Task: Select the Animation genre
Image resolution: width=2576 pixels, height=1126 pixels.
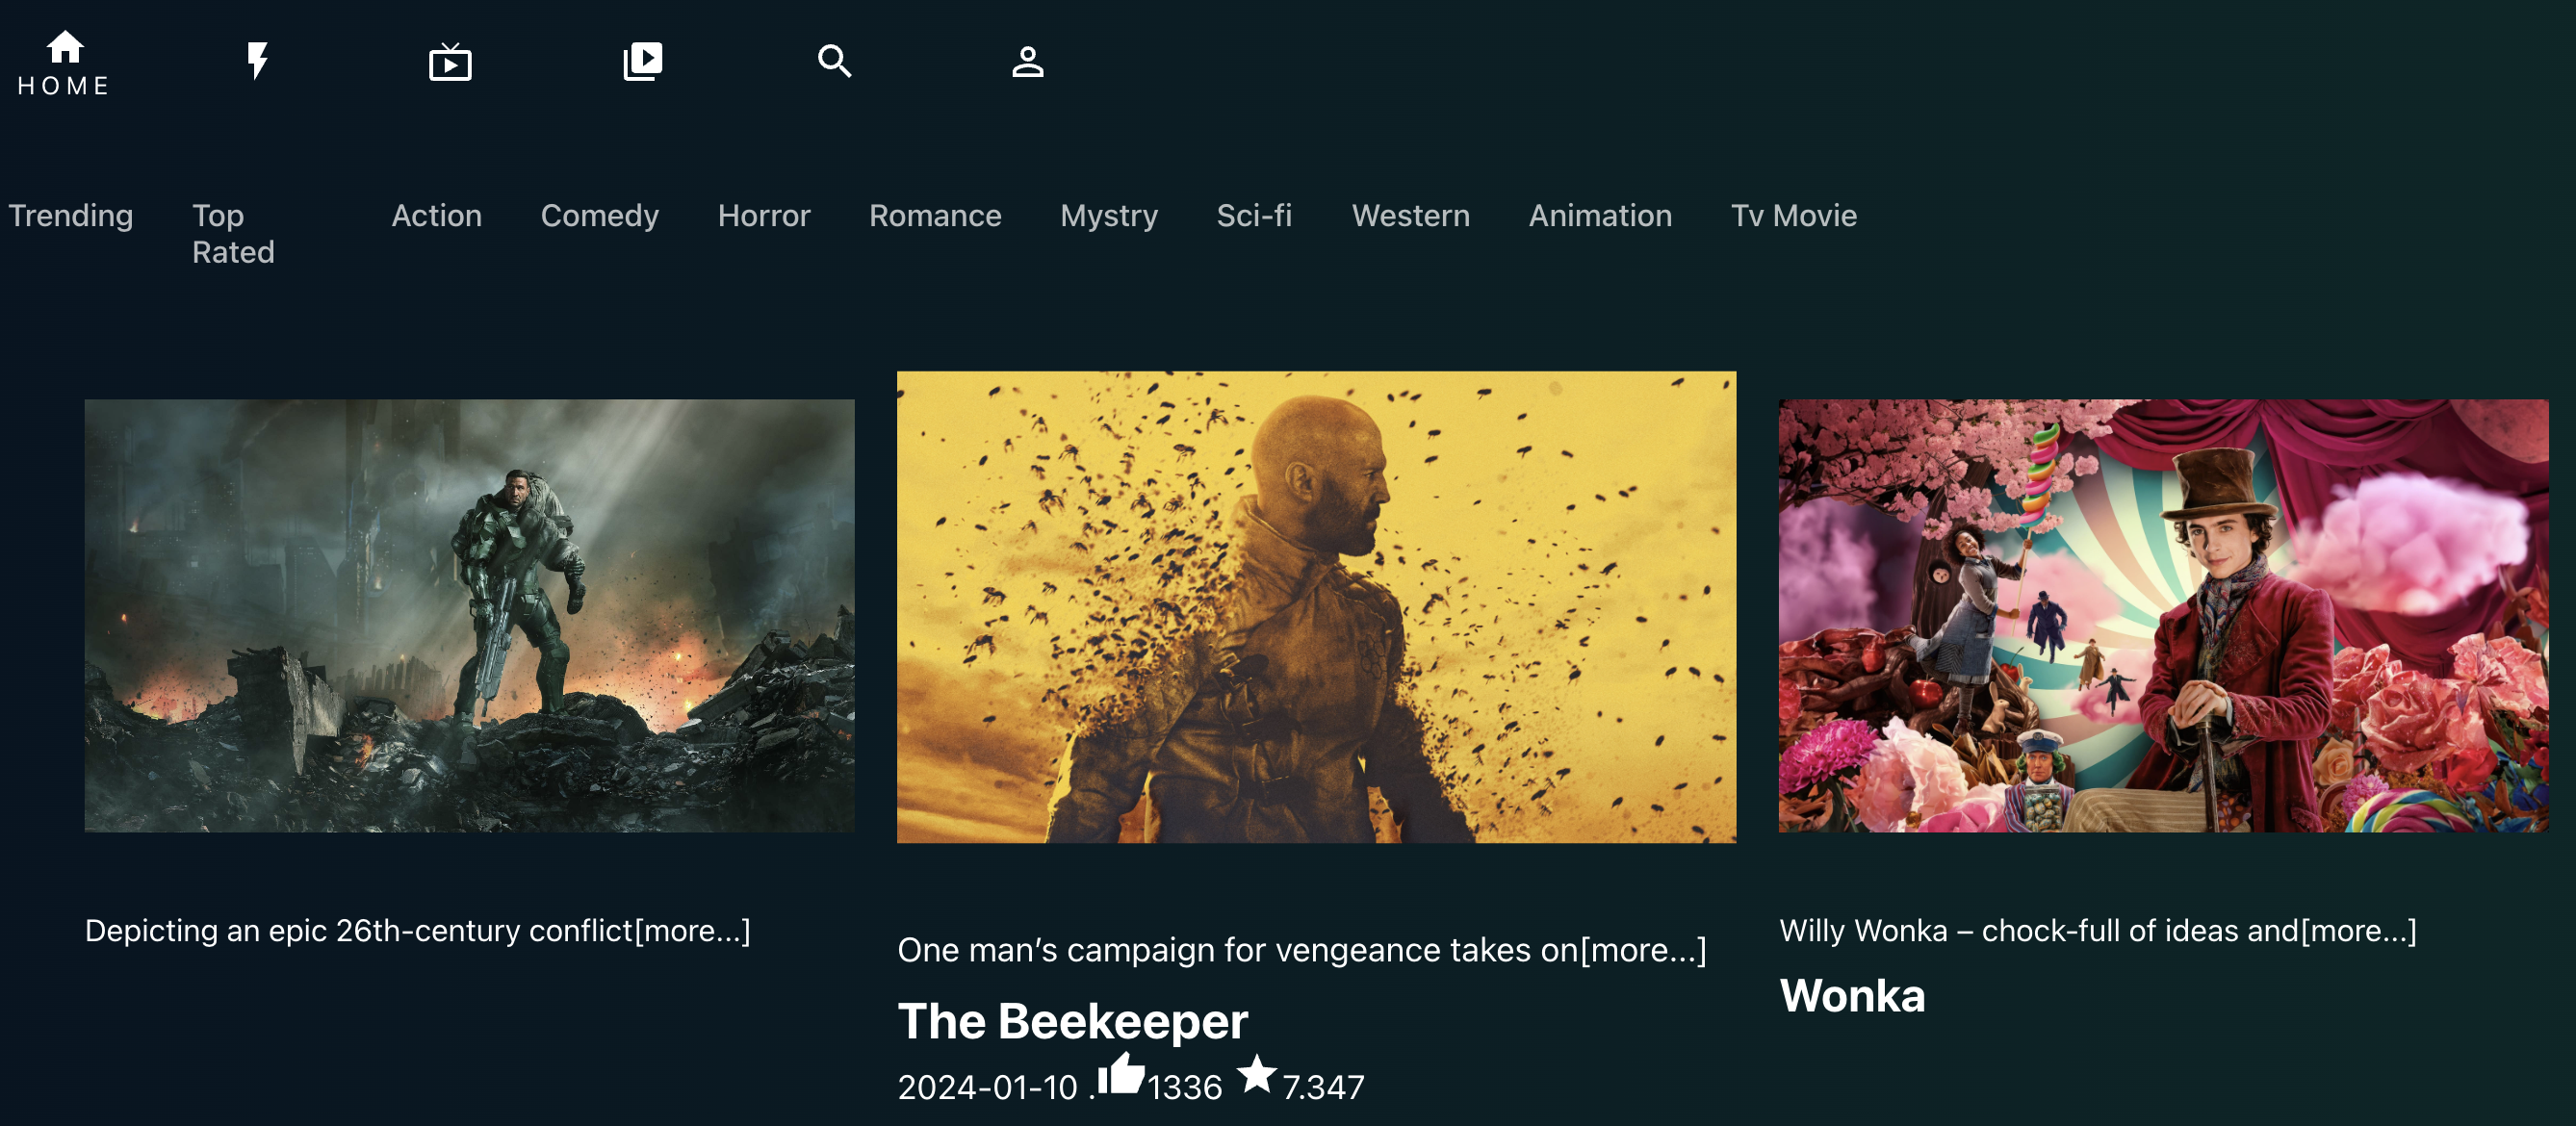Action: pos(1600,216)
